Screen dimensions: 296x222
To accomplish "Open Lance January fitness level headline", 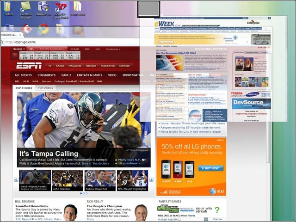I will [x=192, y=123].
